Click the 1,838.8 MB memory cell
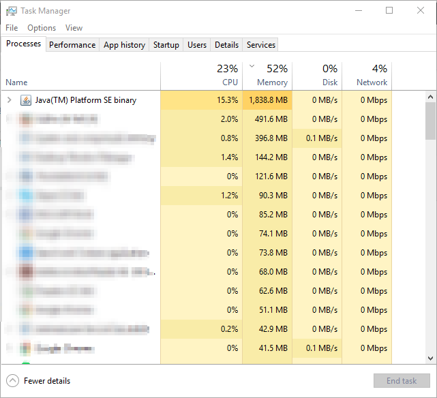 point(267,100)
